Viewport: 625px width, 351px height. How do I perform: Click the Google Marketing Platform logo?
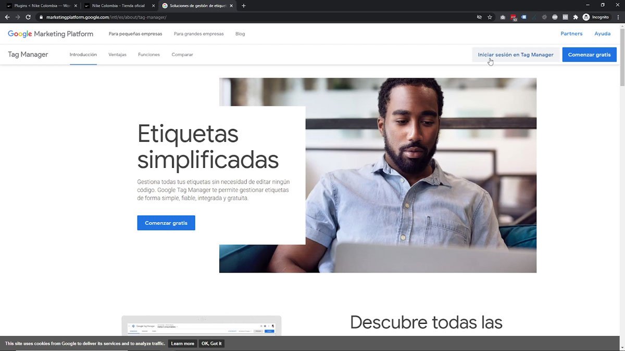(51, 34)
